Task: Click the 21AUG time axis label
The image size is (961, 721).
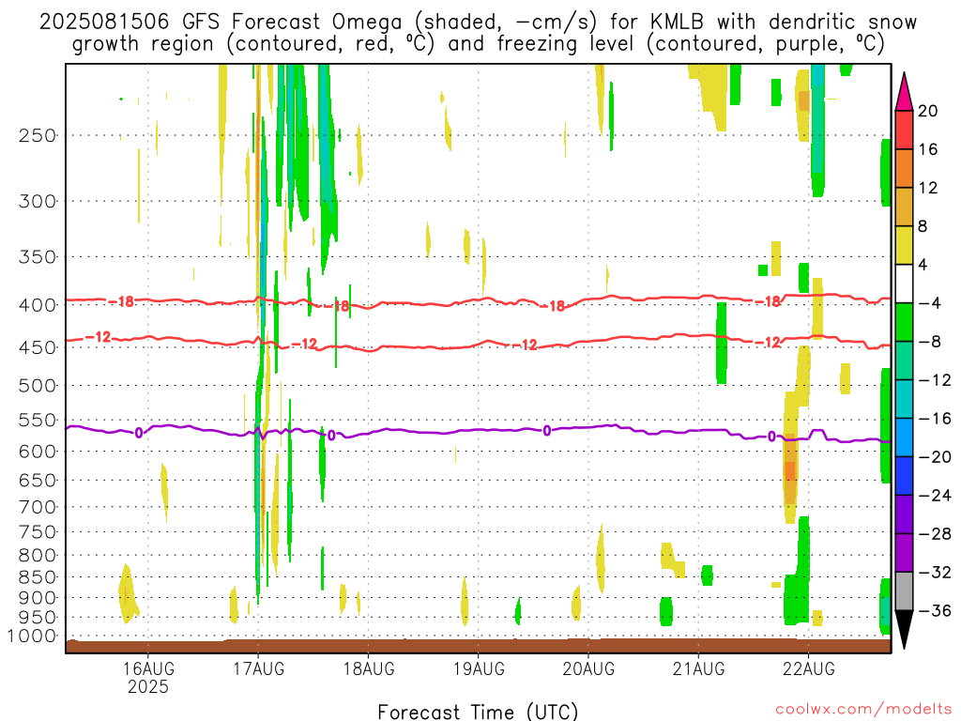Action: [x=698, y=668]
